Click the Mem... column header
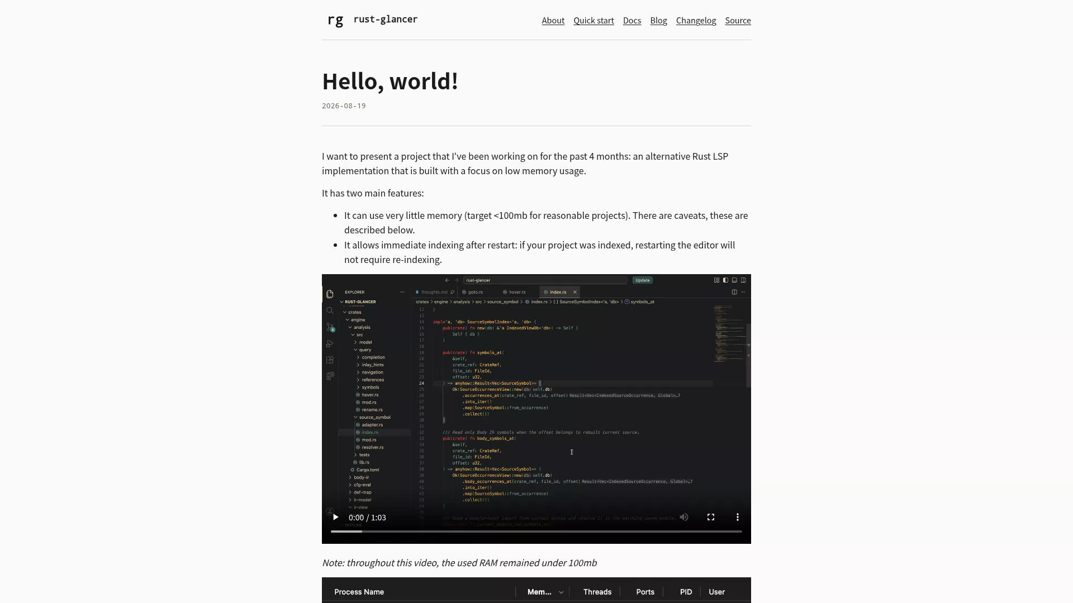Image resolution: width=1073 pixels, height=603 pixels. coord(539,592)
